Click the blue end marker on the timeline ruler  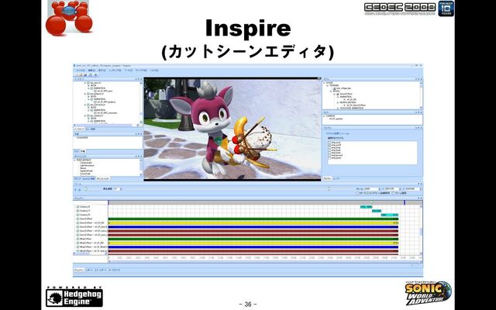(x=405, y=202)
